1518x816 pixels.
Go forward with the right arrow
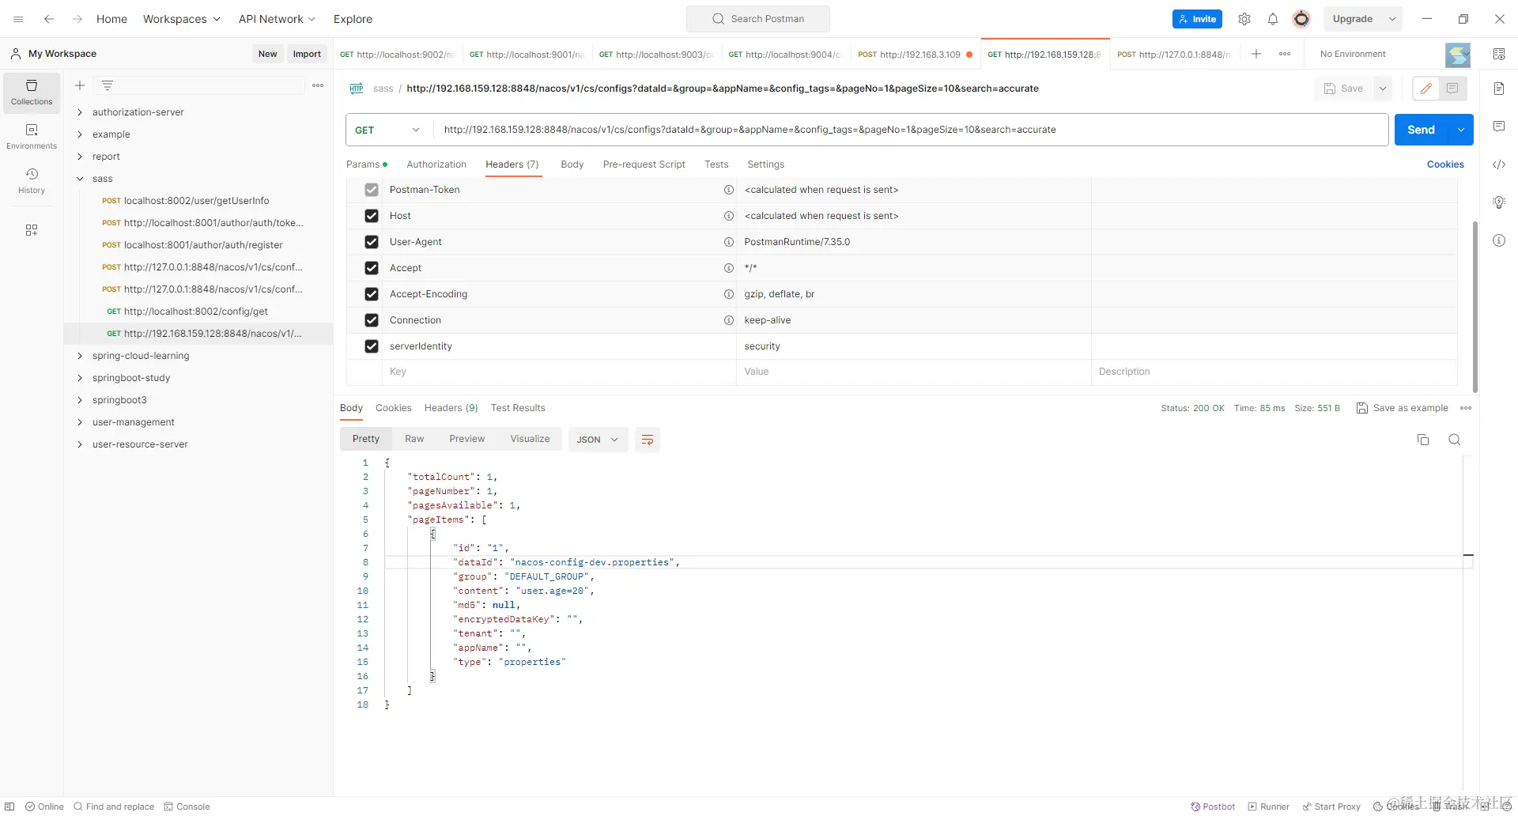[x=77, y=19]
